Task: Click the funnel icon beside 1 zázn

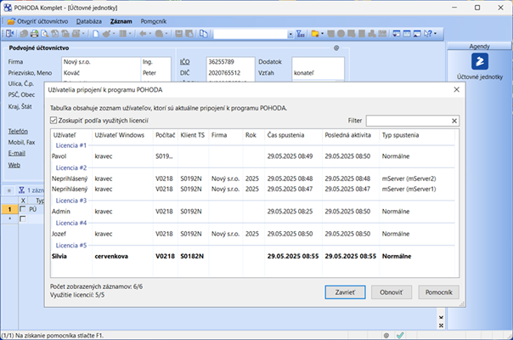Action: (21, 190)
